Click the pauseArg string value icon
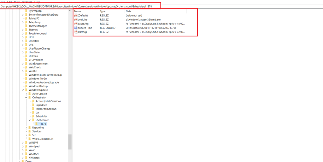 pos(76,24)
